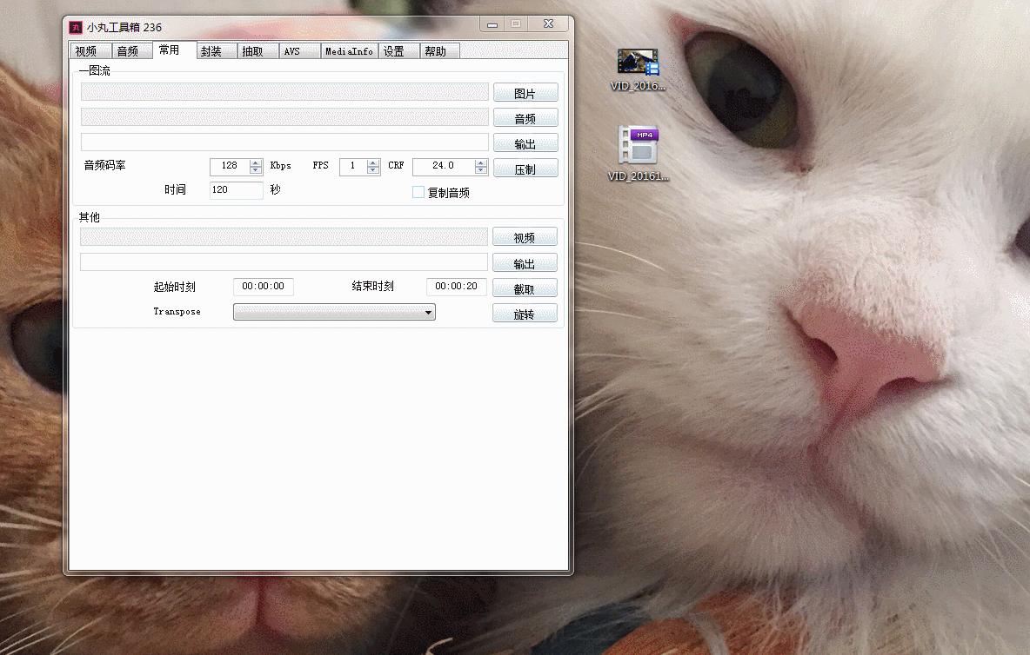This screenshot has height=655, width=1030.
Task: Open the MediaInfo tab
Action: 349,51
